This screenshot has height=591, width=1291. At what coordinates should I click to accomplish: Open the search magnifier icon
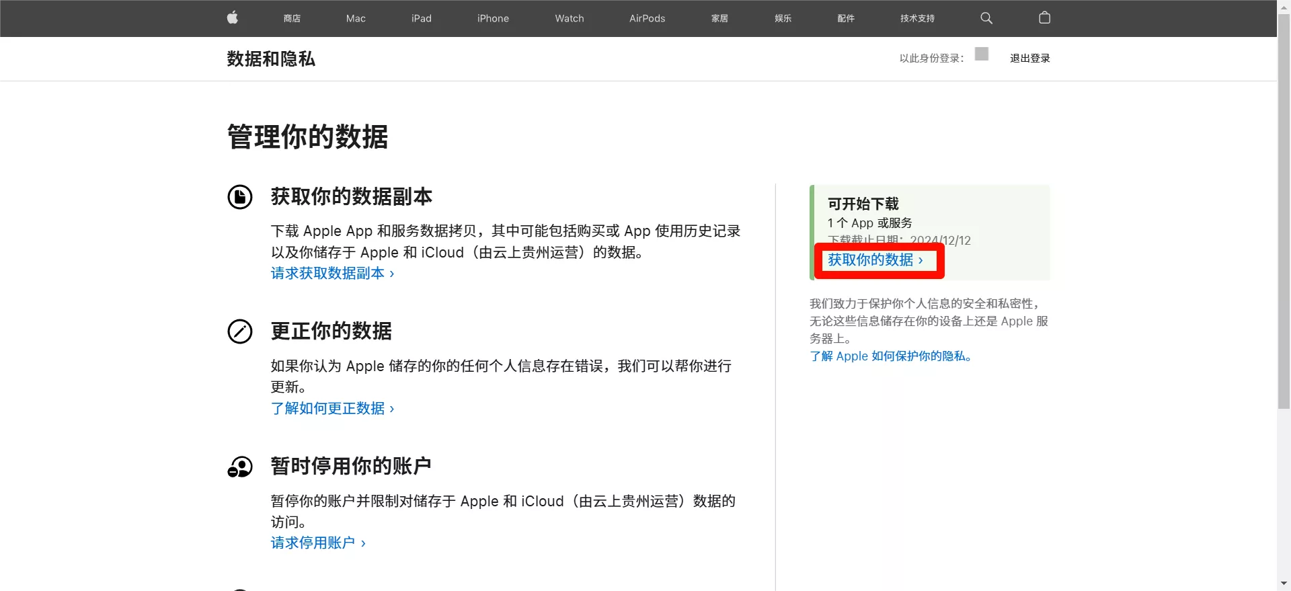(x=986, y=18)
